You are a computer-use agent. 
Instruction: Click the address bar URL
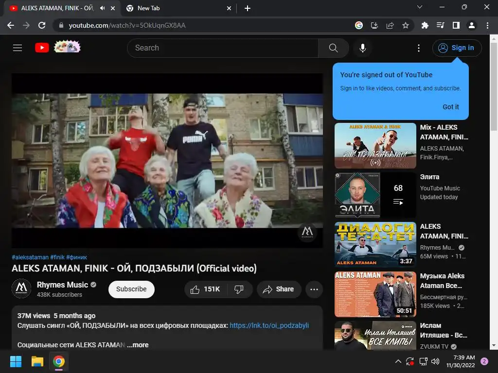click(127, 25)
